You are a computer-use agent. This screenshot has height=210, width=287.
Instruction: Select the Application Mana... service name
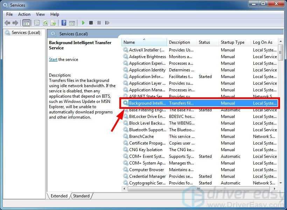(x=147, y=90)
